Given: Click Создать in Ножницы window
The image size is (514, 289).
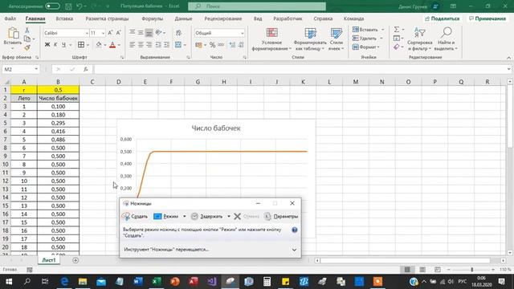Looking at the screenshot, I should [135, 216].
